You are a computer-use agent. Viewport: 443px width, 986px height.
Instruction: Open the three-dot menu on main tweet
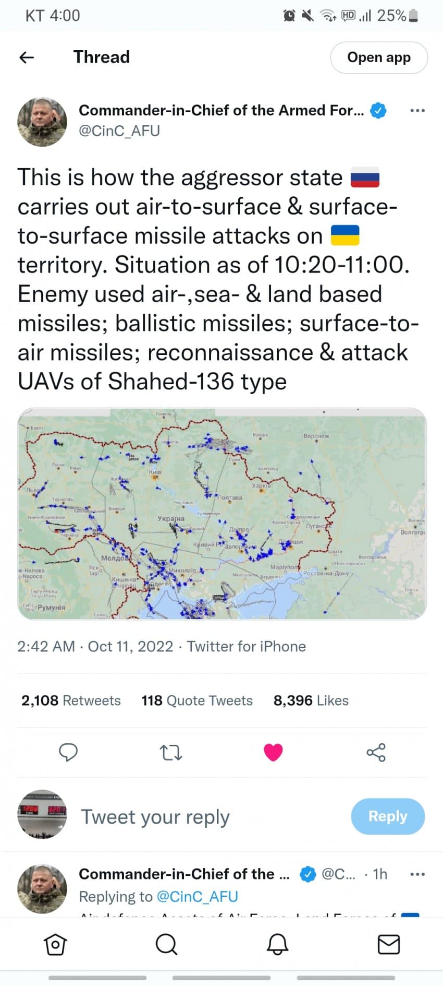tap(417, 111)
